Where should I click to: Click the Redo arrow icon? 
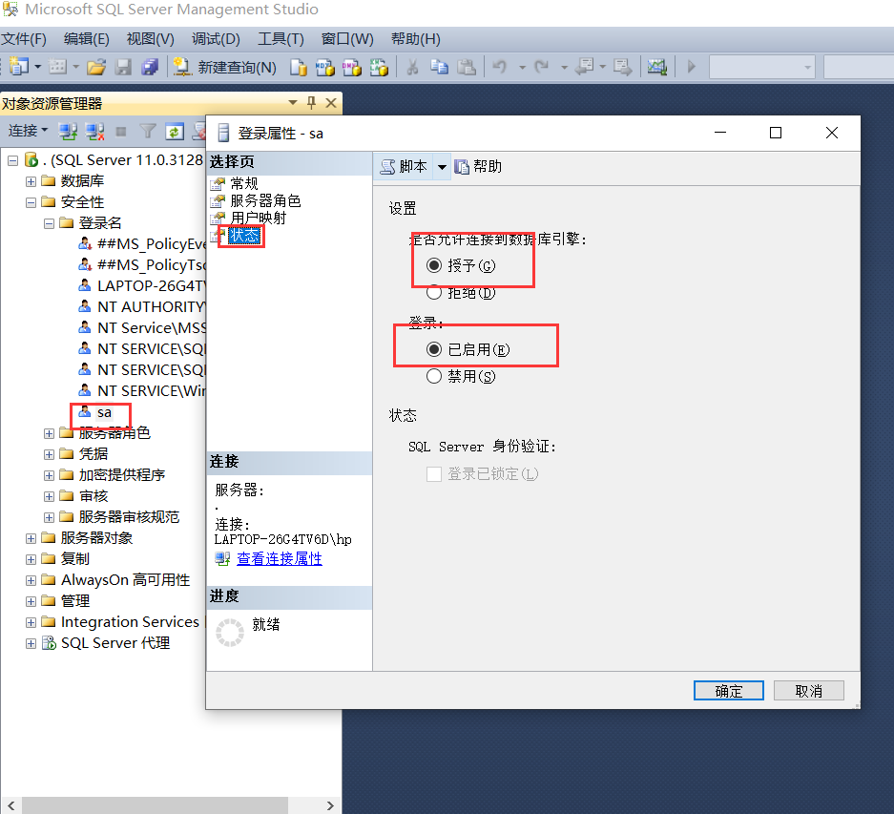coord(542,67)
